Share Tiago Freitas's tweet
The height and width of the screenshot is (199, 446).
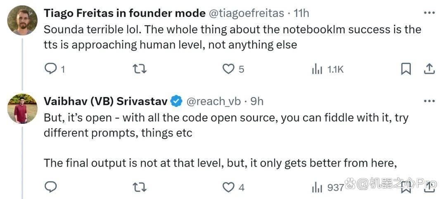tap(429, 69)
